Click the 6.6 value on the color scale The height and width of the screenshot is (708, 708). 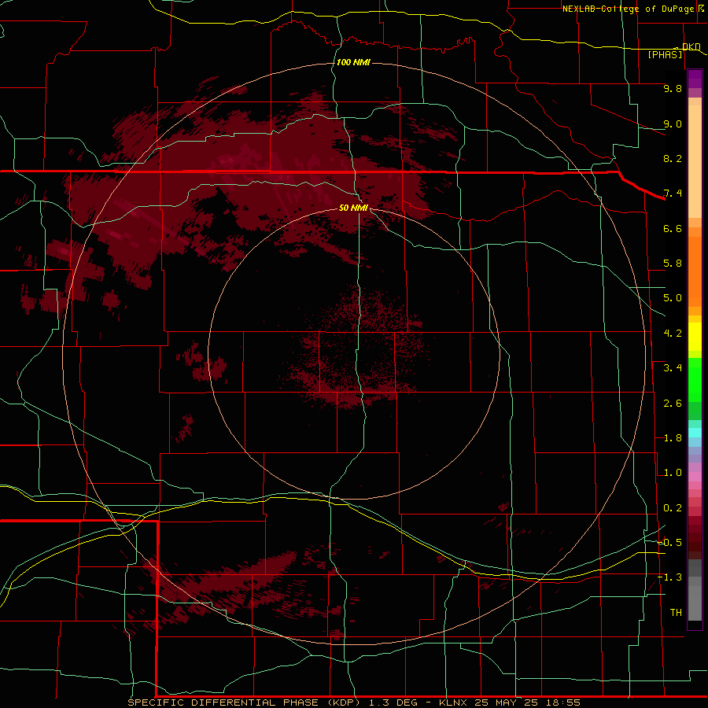(673, 228)
